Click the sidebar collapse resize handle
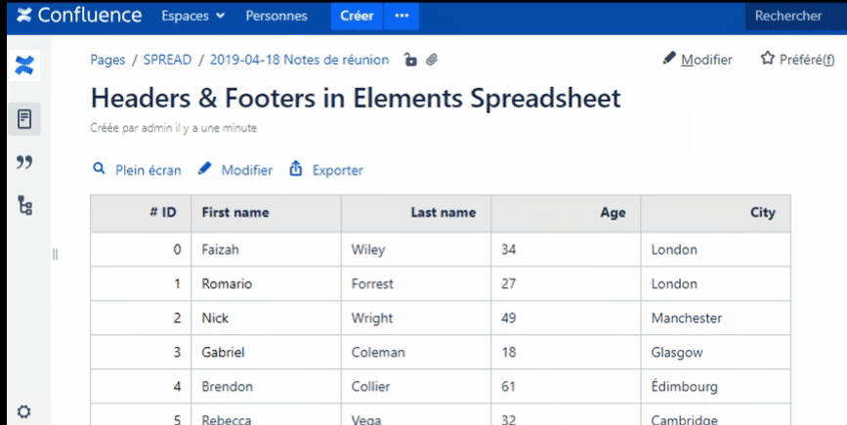The image size is (847, 425). click(x=55, y=254)
